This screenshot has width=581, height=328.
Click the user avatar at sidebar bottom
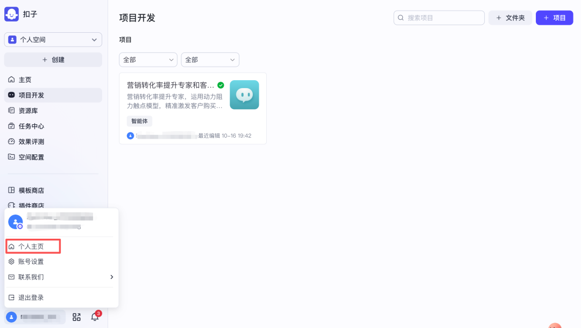click(x=11, y=317)
